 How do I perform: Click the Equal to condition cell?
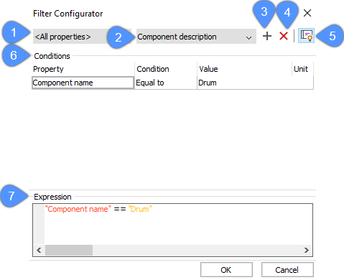[166, 83]
